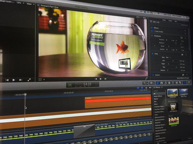The width and height of the screenshot is (193, 144).
Task: Select Blur effects category
Action: click(155, 101)
